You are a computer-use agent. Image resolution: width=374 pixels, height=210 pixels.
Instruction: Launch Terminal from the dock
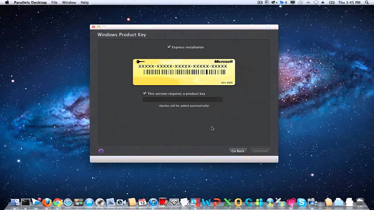click(x=25, y=202)
